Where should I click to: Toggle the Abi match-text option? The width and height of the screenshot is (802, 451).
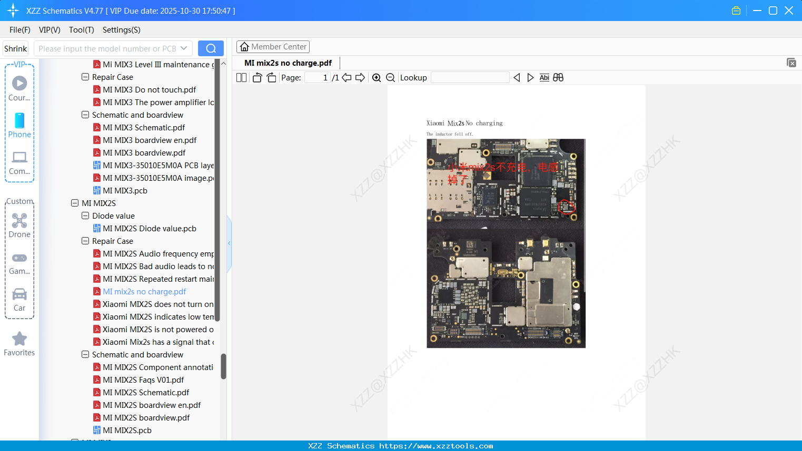tap(544, 78)
